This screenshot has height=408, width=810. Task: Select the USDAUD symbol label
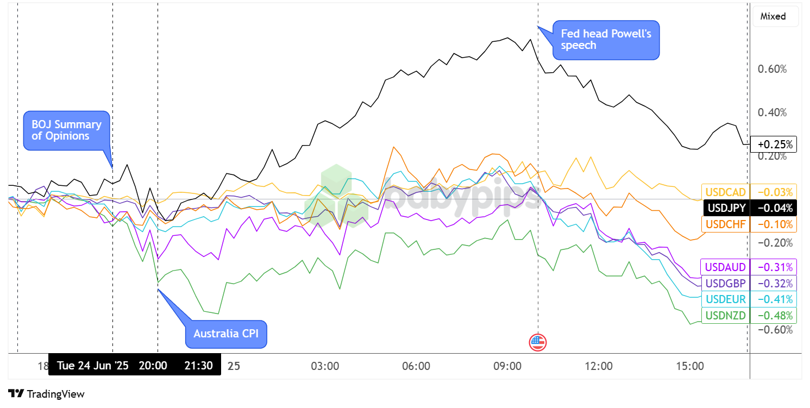pyautogui.click(x=725, y=267)
